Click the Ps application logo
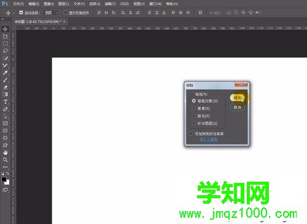Screen dimensions: 307x224 (5, 4)
